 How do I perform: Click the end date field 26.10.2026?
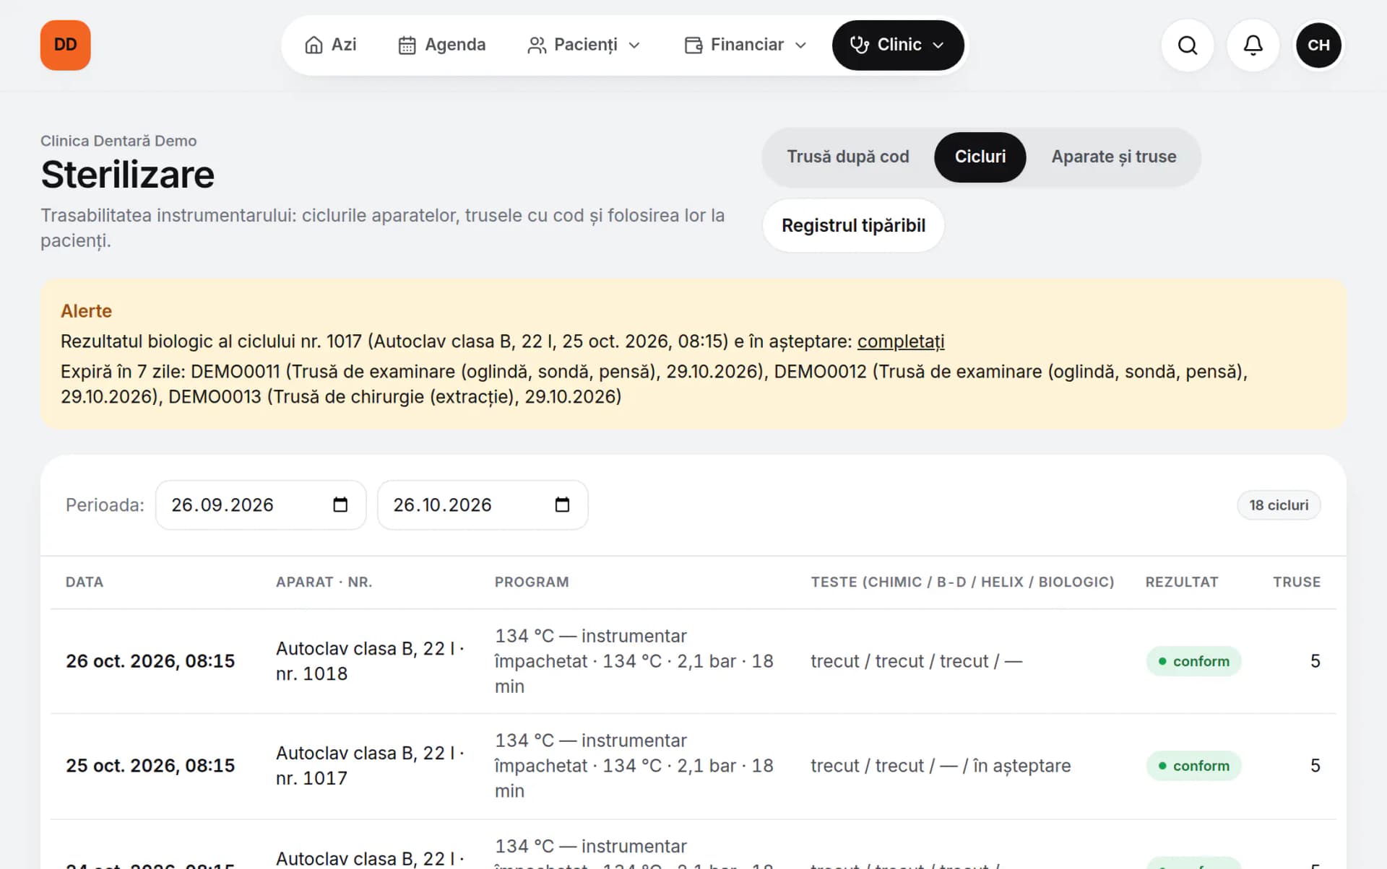[x=483, y=505]
